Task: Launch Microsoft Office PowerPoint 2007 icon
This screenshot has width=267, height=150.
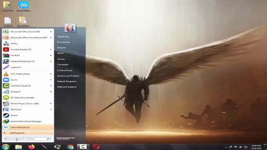Action: tap(6, 37)
